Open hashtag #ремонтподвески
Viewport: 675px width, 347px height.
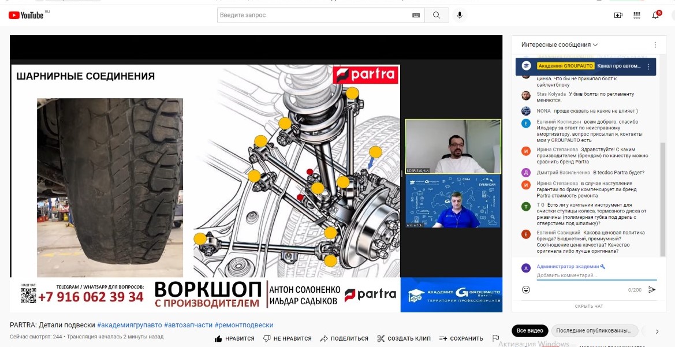click(x=244, y=325)
